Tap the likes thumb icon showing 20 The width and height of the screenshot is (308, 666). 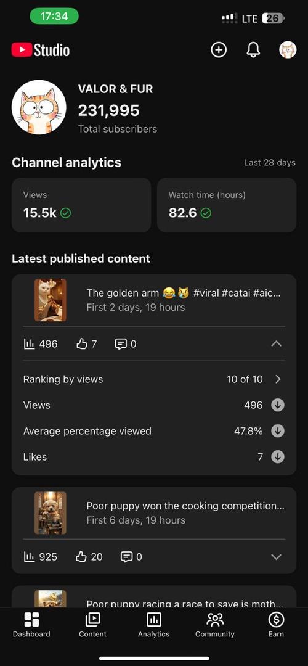pos(81,556)
